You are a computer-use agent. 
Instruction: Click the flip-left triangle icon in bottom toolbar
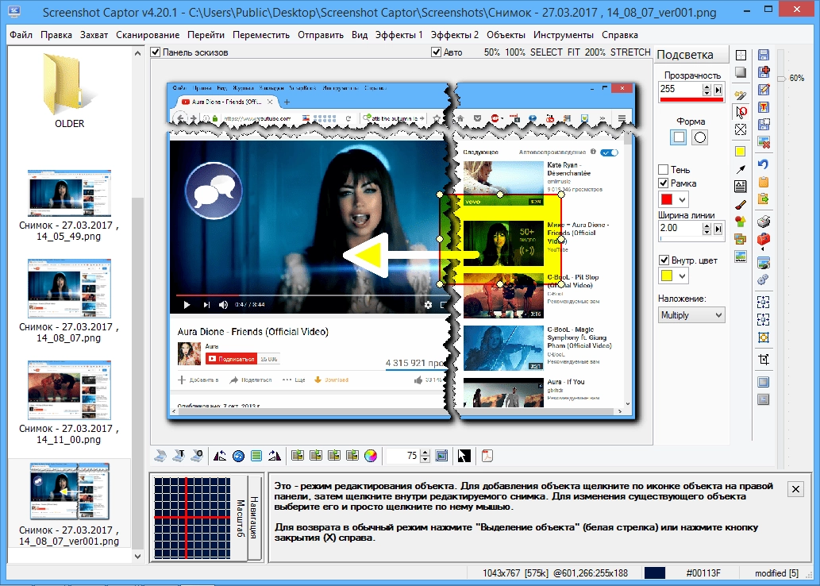(x=220, y=457)
